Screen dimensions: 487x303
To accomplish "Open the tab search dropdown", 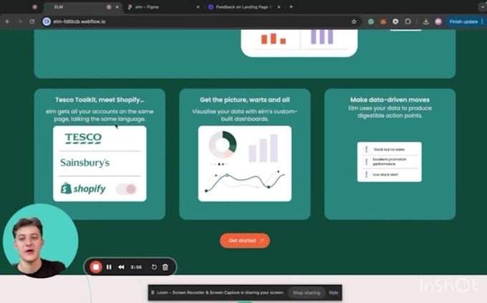I will point(482,6).
